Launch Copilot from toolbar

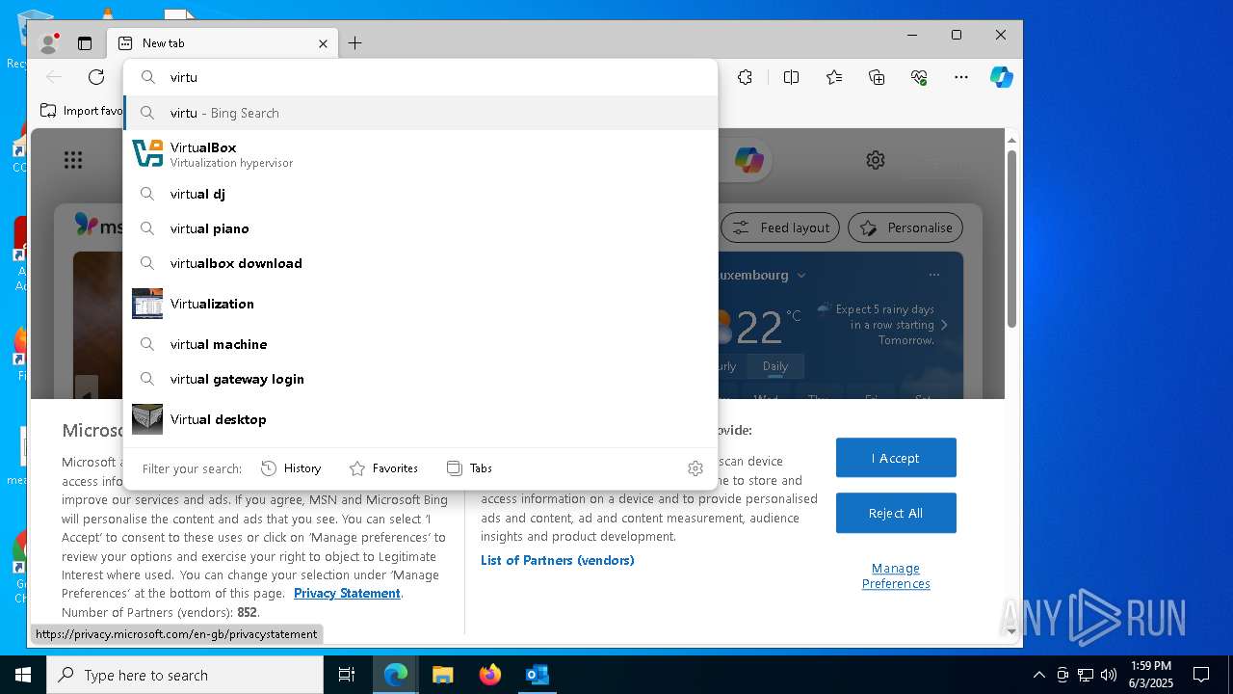point(1002,77)
